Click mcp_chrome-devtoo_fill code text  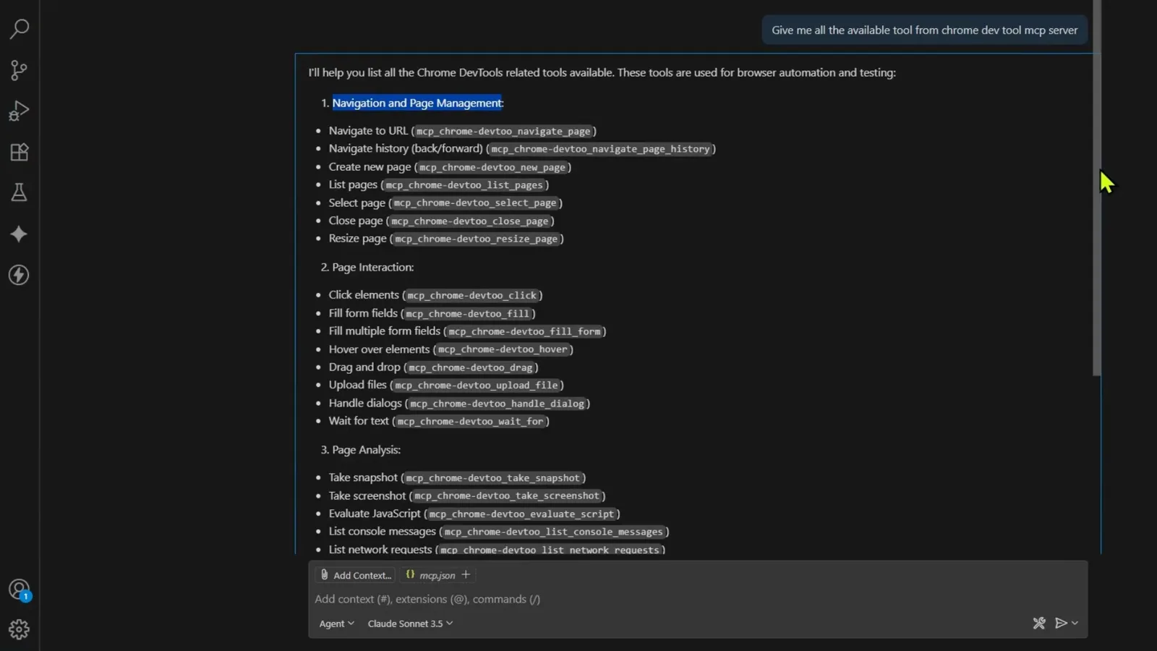coord(468,313)
